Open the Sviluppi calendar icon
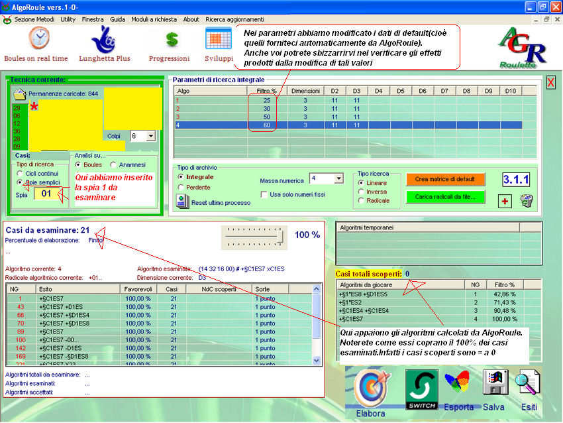The width and height of the screenshot is (563, 423). (x=219, y=39)
